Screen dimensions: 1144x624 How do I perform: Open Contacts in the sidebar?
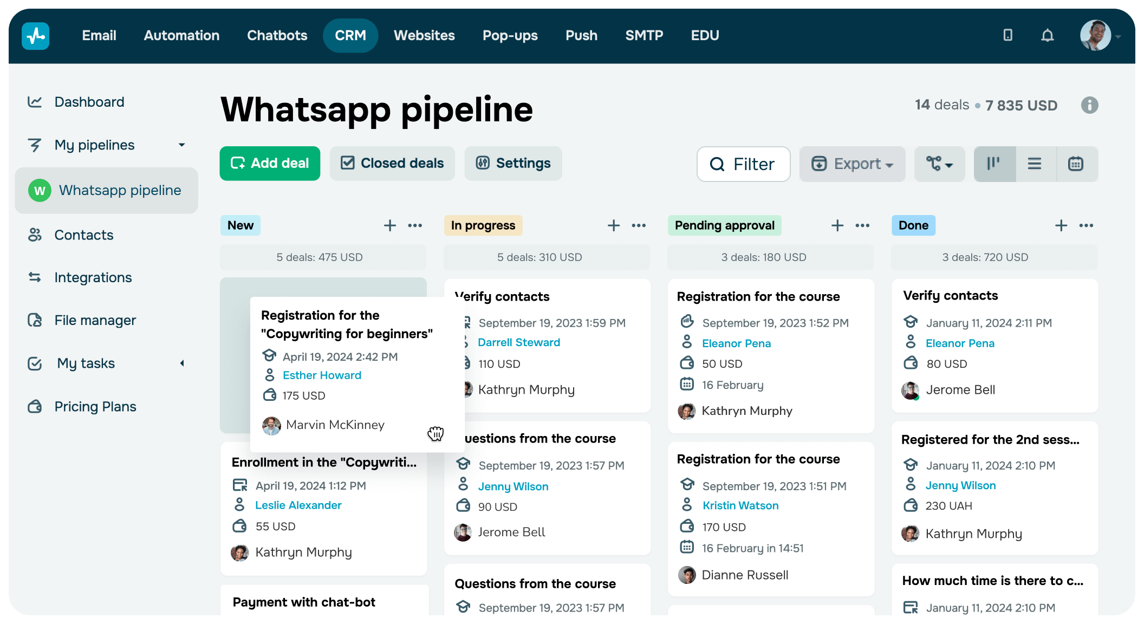[84, 235]
